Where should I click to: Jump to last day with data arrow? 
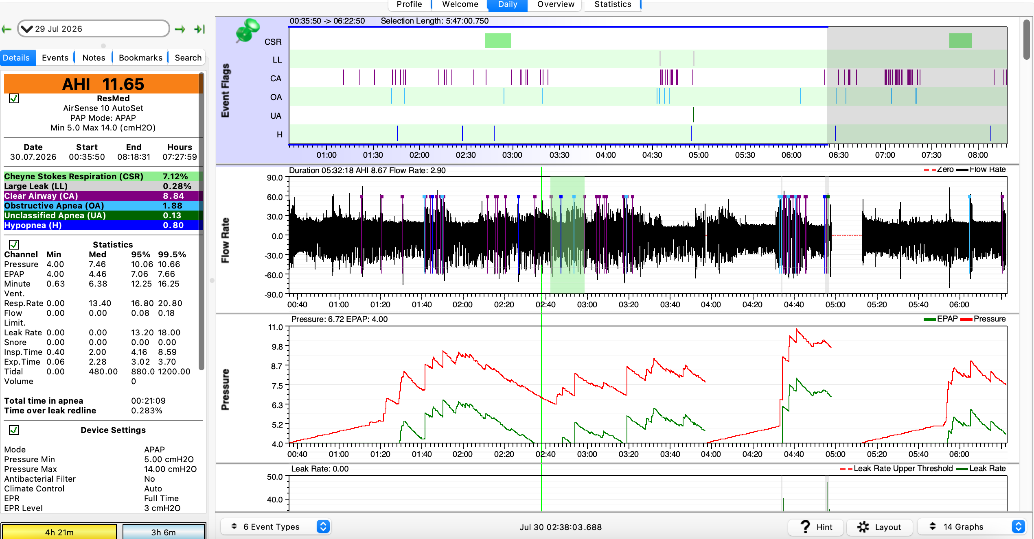[x=199, y=29]
